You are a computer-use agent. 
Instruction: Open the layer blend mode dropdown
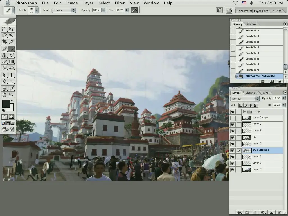[245, 99]
